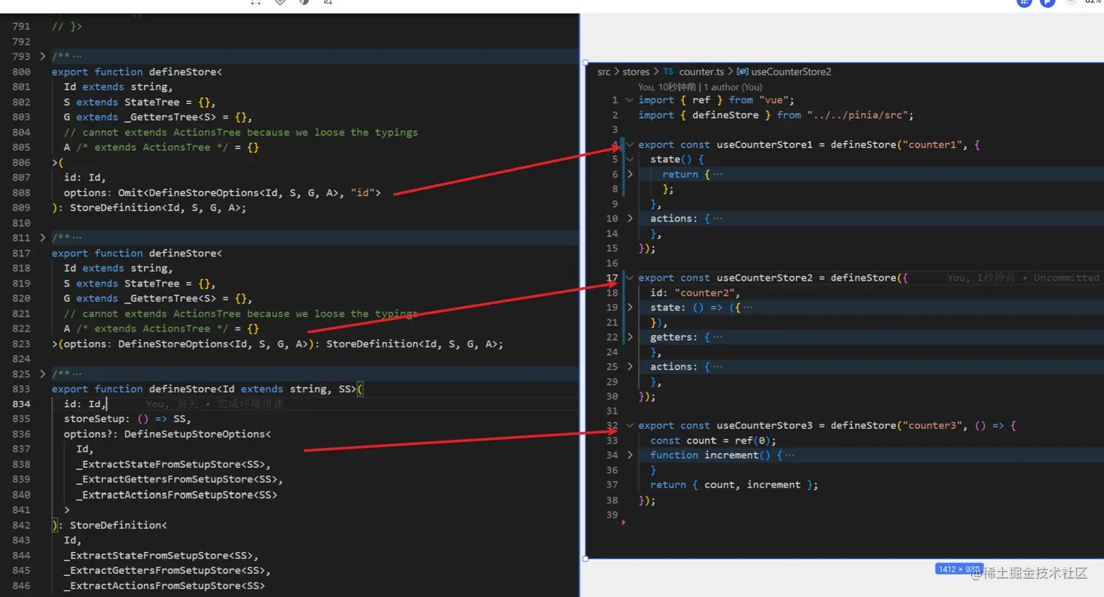Viewport: 1104px width, 597px height.
Task: Click 'storeSetup: () => SS,' on line 835
Action: (x=127, y=419)
